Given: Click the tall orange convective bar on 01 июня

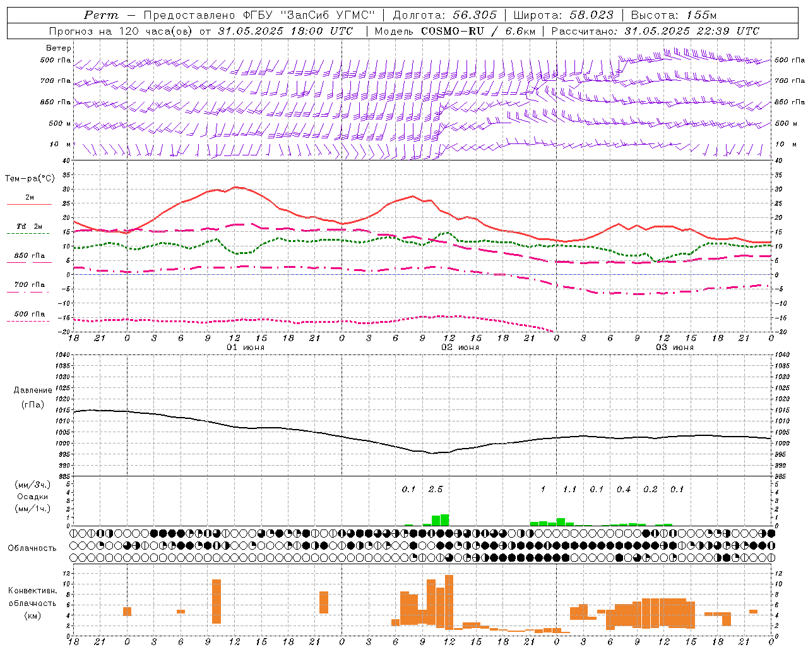Looking at the screenshot, I should [217, 602].
